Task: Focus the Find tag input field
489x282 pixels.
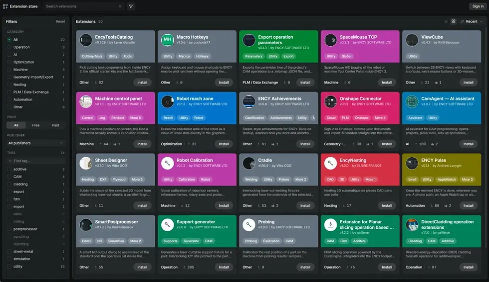Action: [36, 161]
